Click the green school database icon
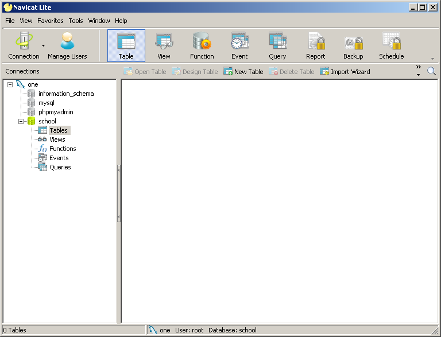Viewport: 441px width, 337px height. pyautogui.click(x=31, y=121)
